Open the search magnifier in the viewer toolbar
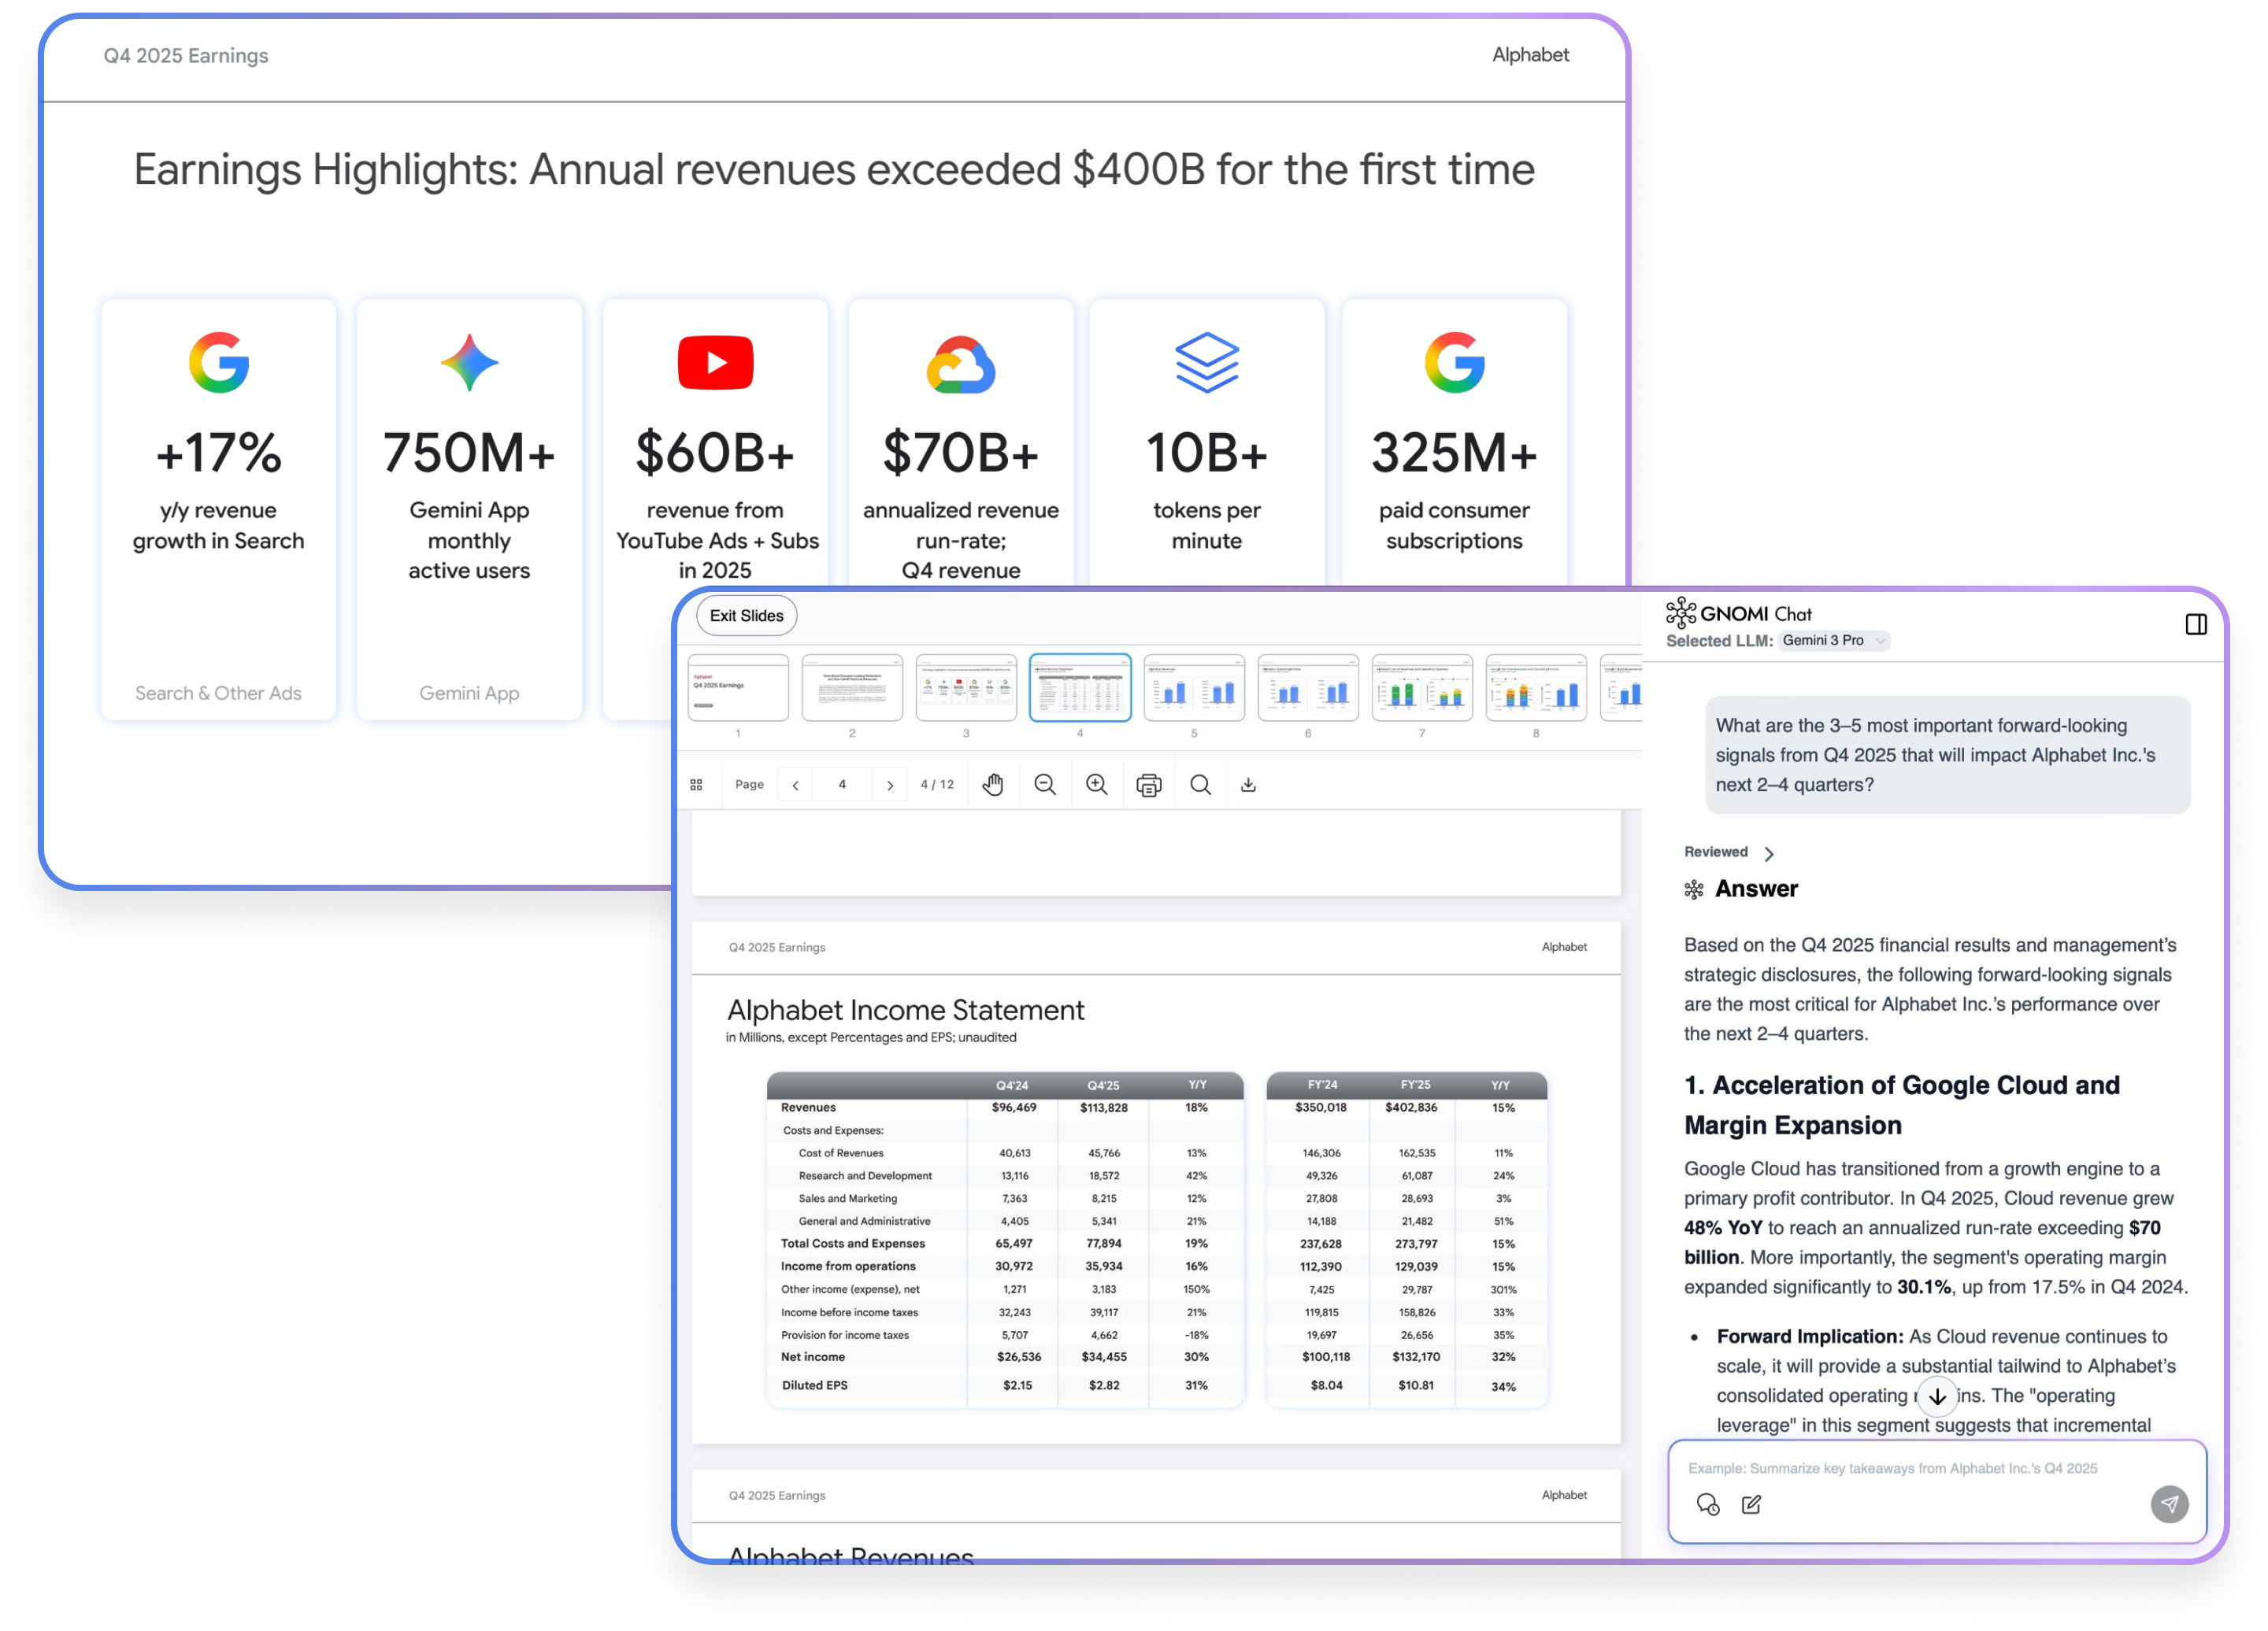 tap(1200, 785)
